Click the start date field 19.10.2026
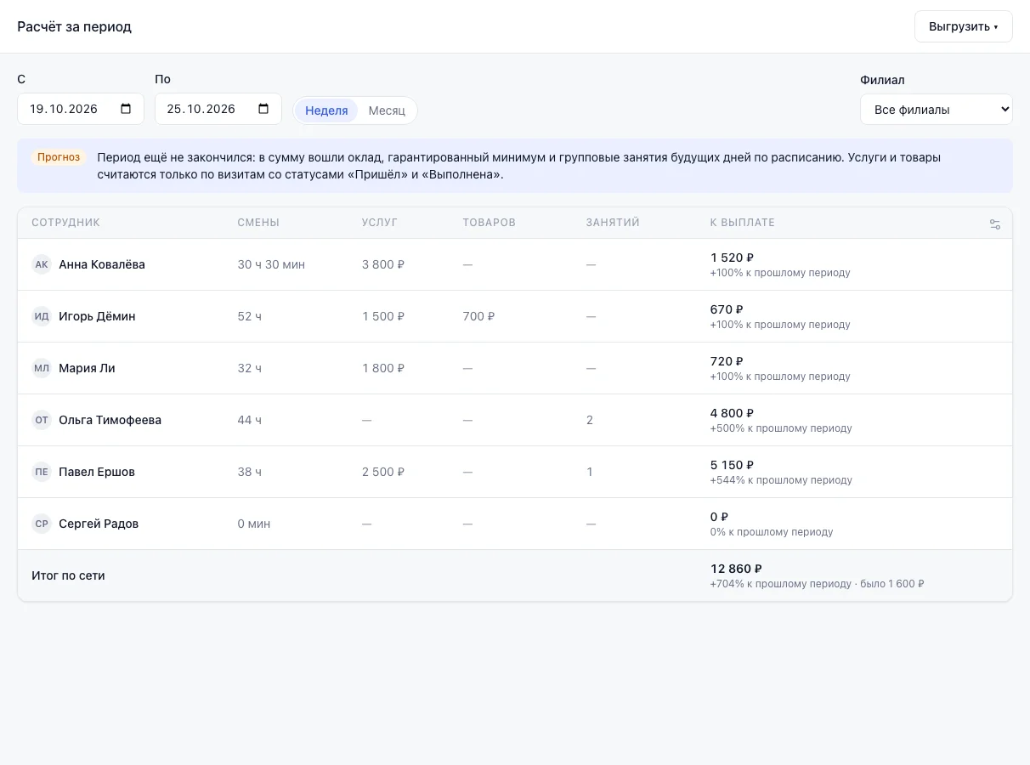 [x=81, y=109]
